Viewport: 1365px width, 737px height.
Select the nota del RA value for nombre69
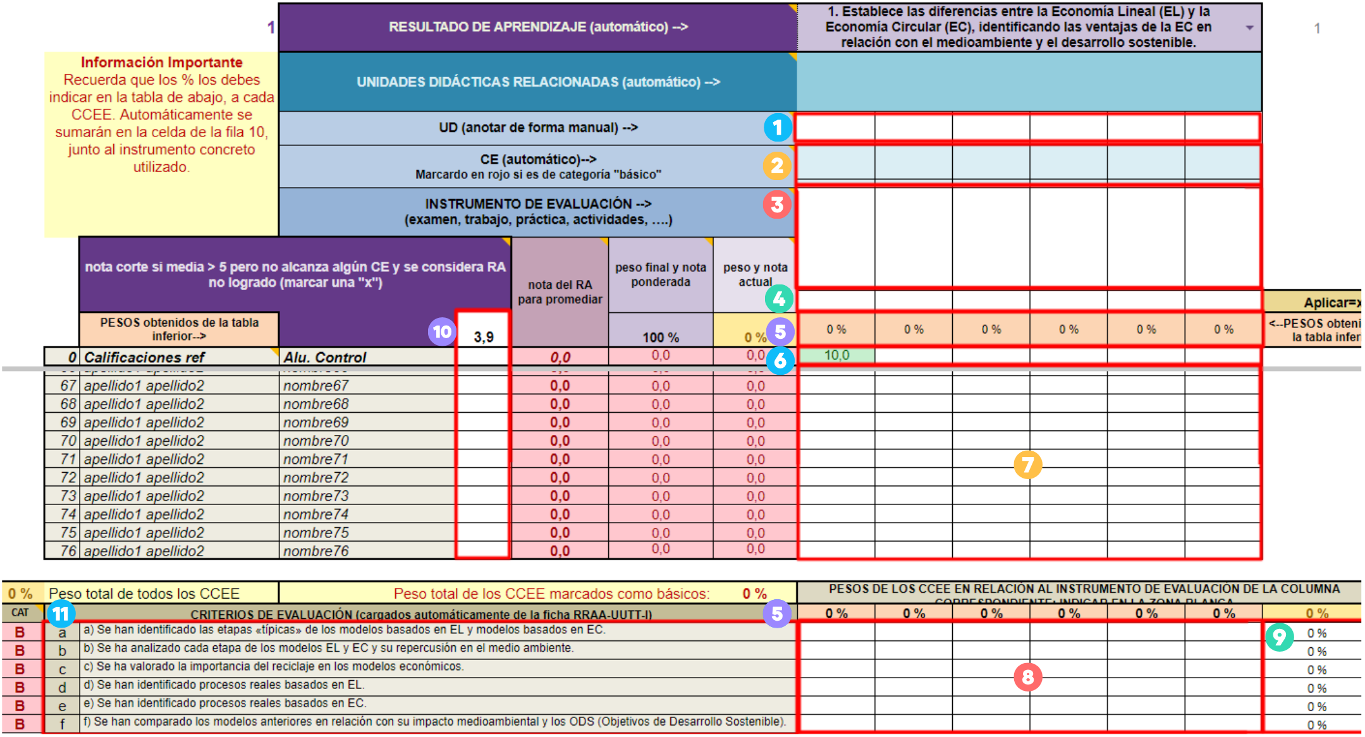click(560, 422)
